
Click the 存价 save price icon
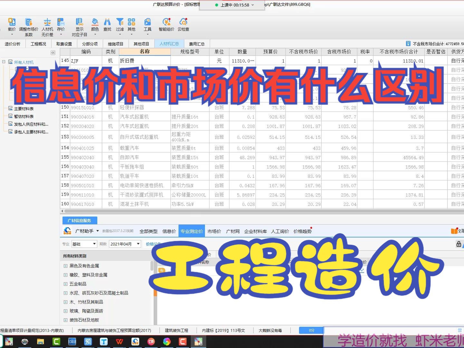click(61, 22)
